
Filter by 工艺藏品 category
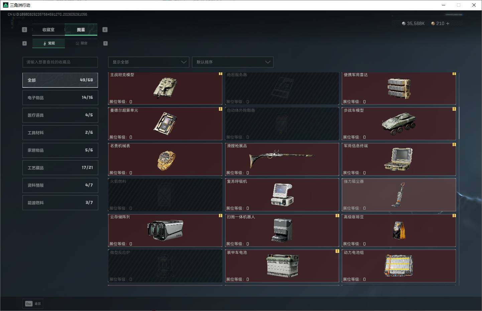tap(60, 168)
